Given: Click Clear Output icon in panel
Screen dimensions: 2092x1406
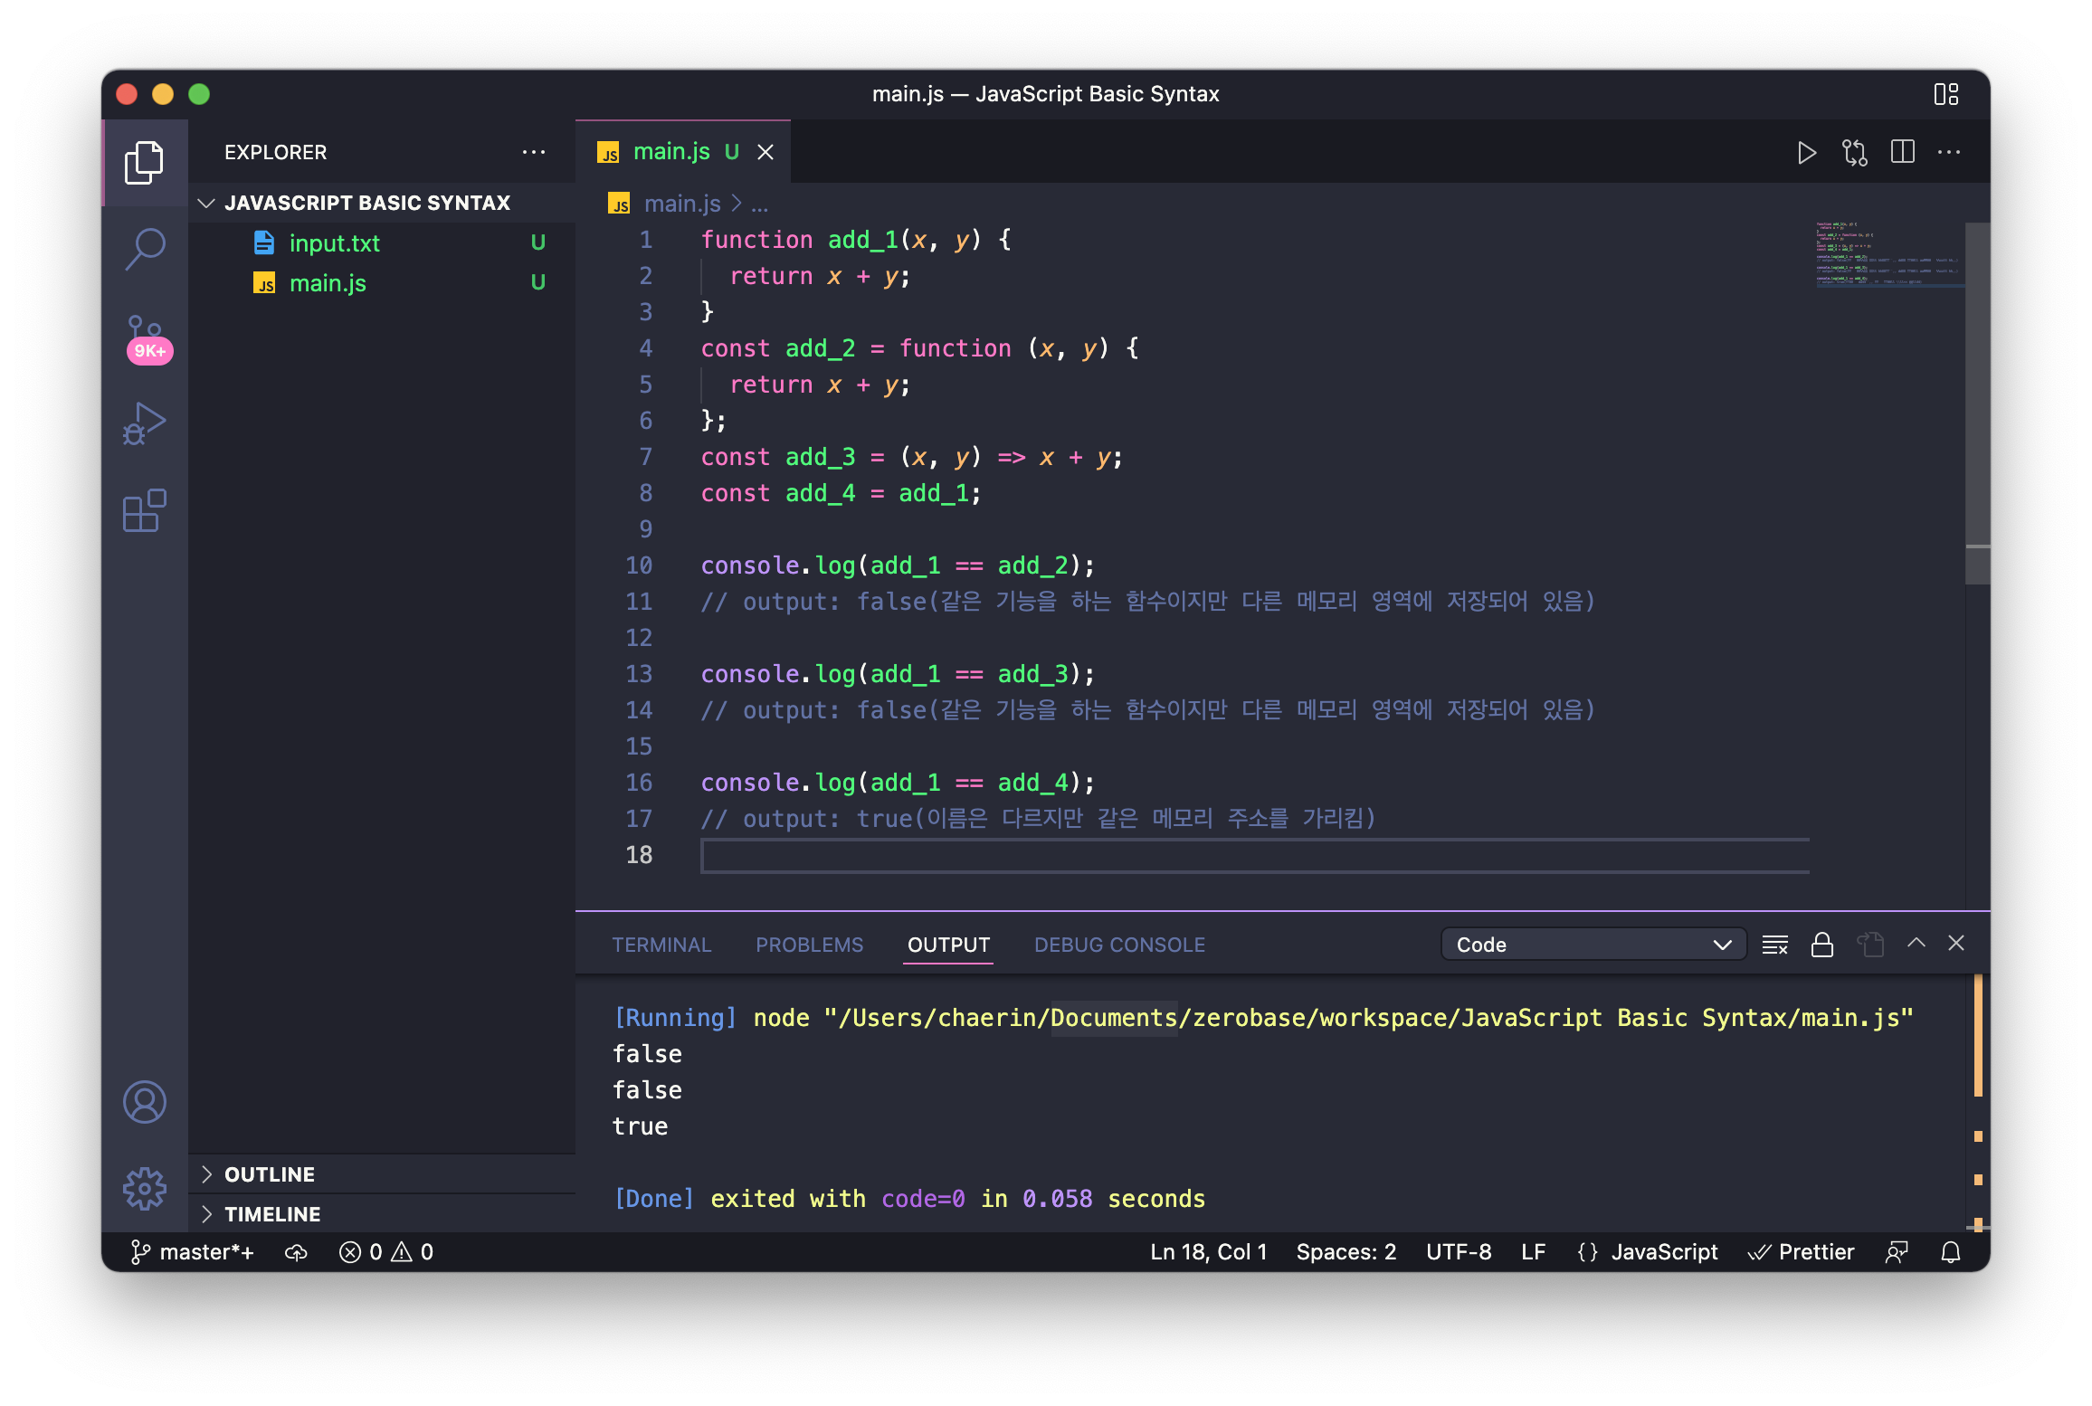Looking at the screenshot, I should coord(1774,945).
